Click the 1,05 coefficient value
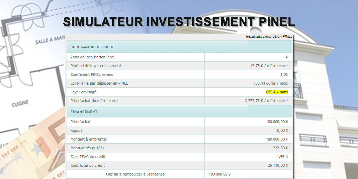Viewport: 358px width, 179px height. (284, 74)
